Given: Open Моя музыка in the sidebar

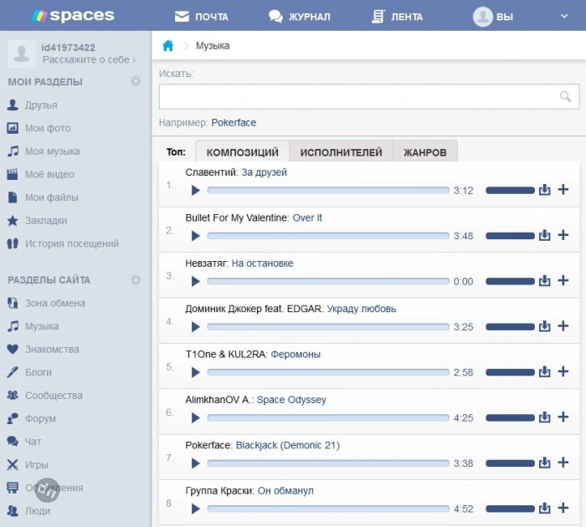Looking at the screenshot, I should [52, 151].
